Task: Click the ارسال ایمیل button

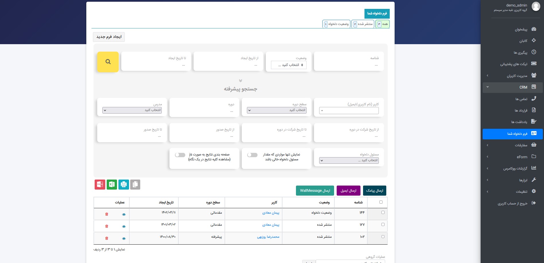Action: (x=348, y=191)
